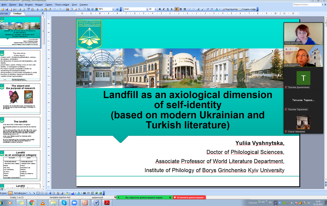Toggle underline (Ч) formatting
327x206 pixels.
168,9
